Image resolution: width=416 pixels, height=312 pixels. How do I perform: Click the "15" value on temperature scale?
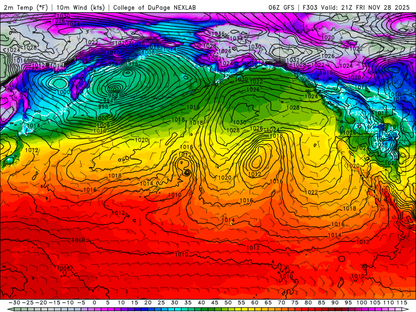135,303
